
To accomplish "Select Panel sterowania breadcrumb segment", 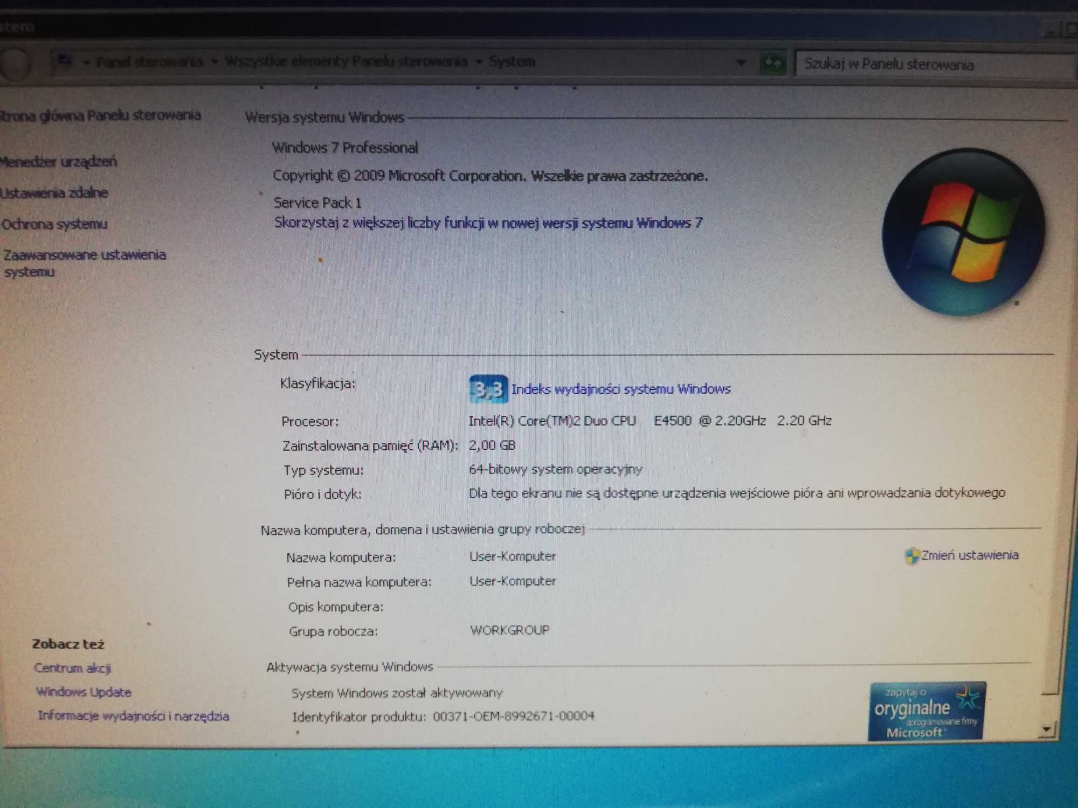I will 149,61.
